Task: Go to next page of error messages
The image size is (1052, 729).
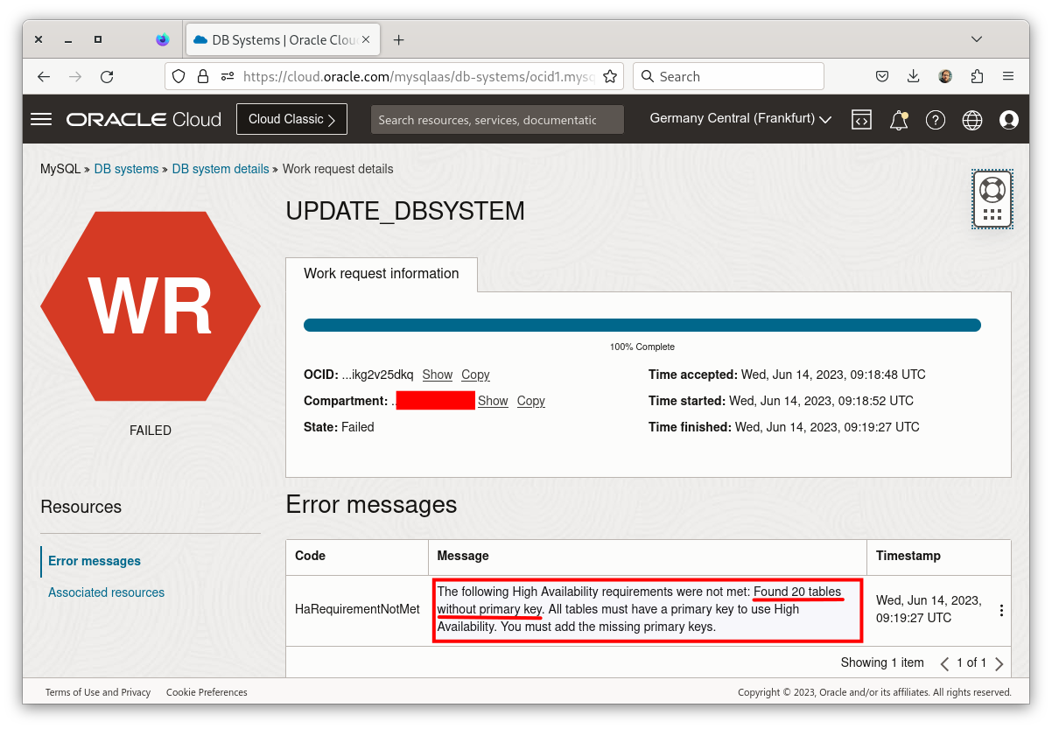Action: coord(999,663)
